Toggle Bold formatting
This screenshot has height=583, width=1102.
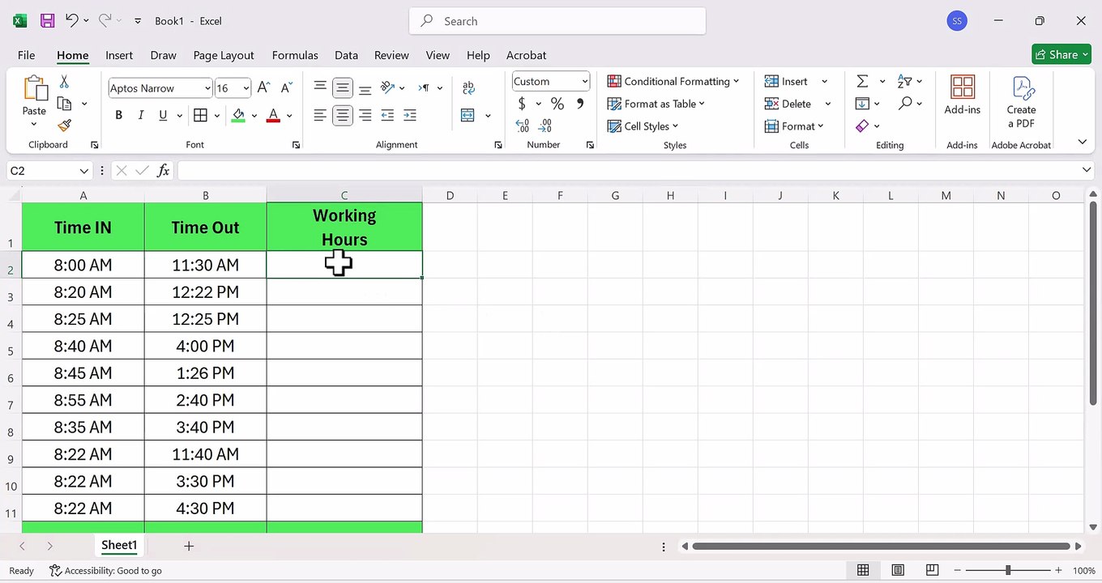coord(118,115)
